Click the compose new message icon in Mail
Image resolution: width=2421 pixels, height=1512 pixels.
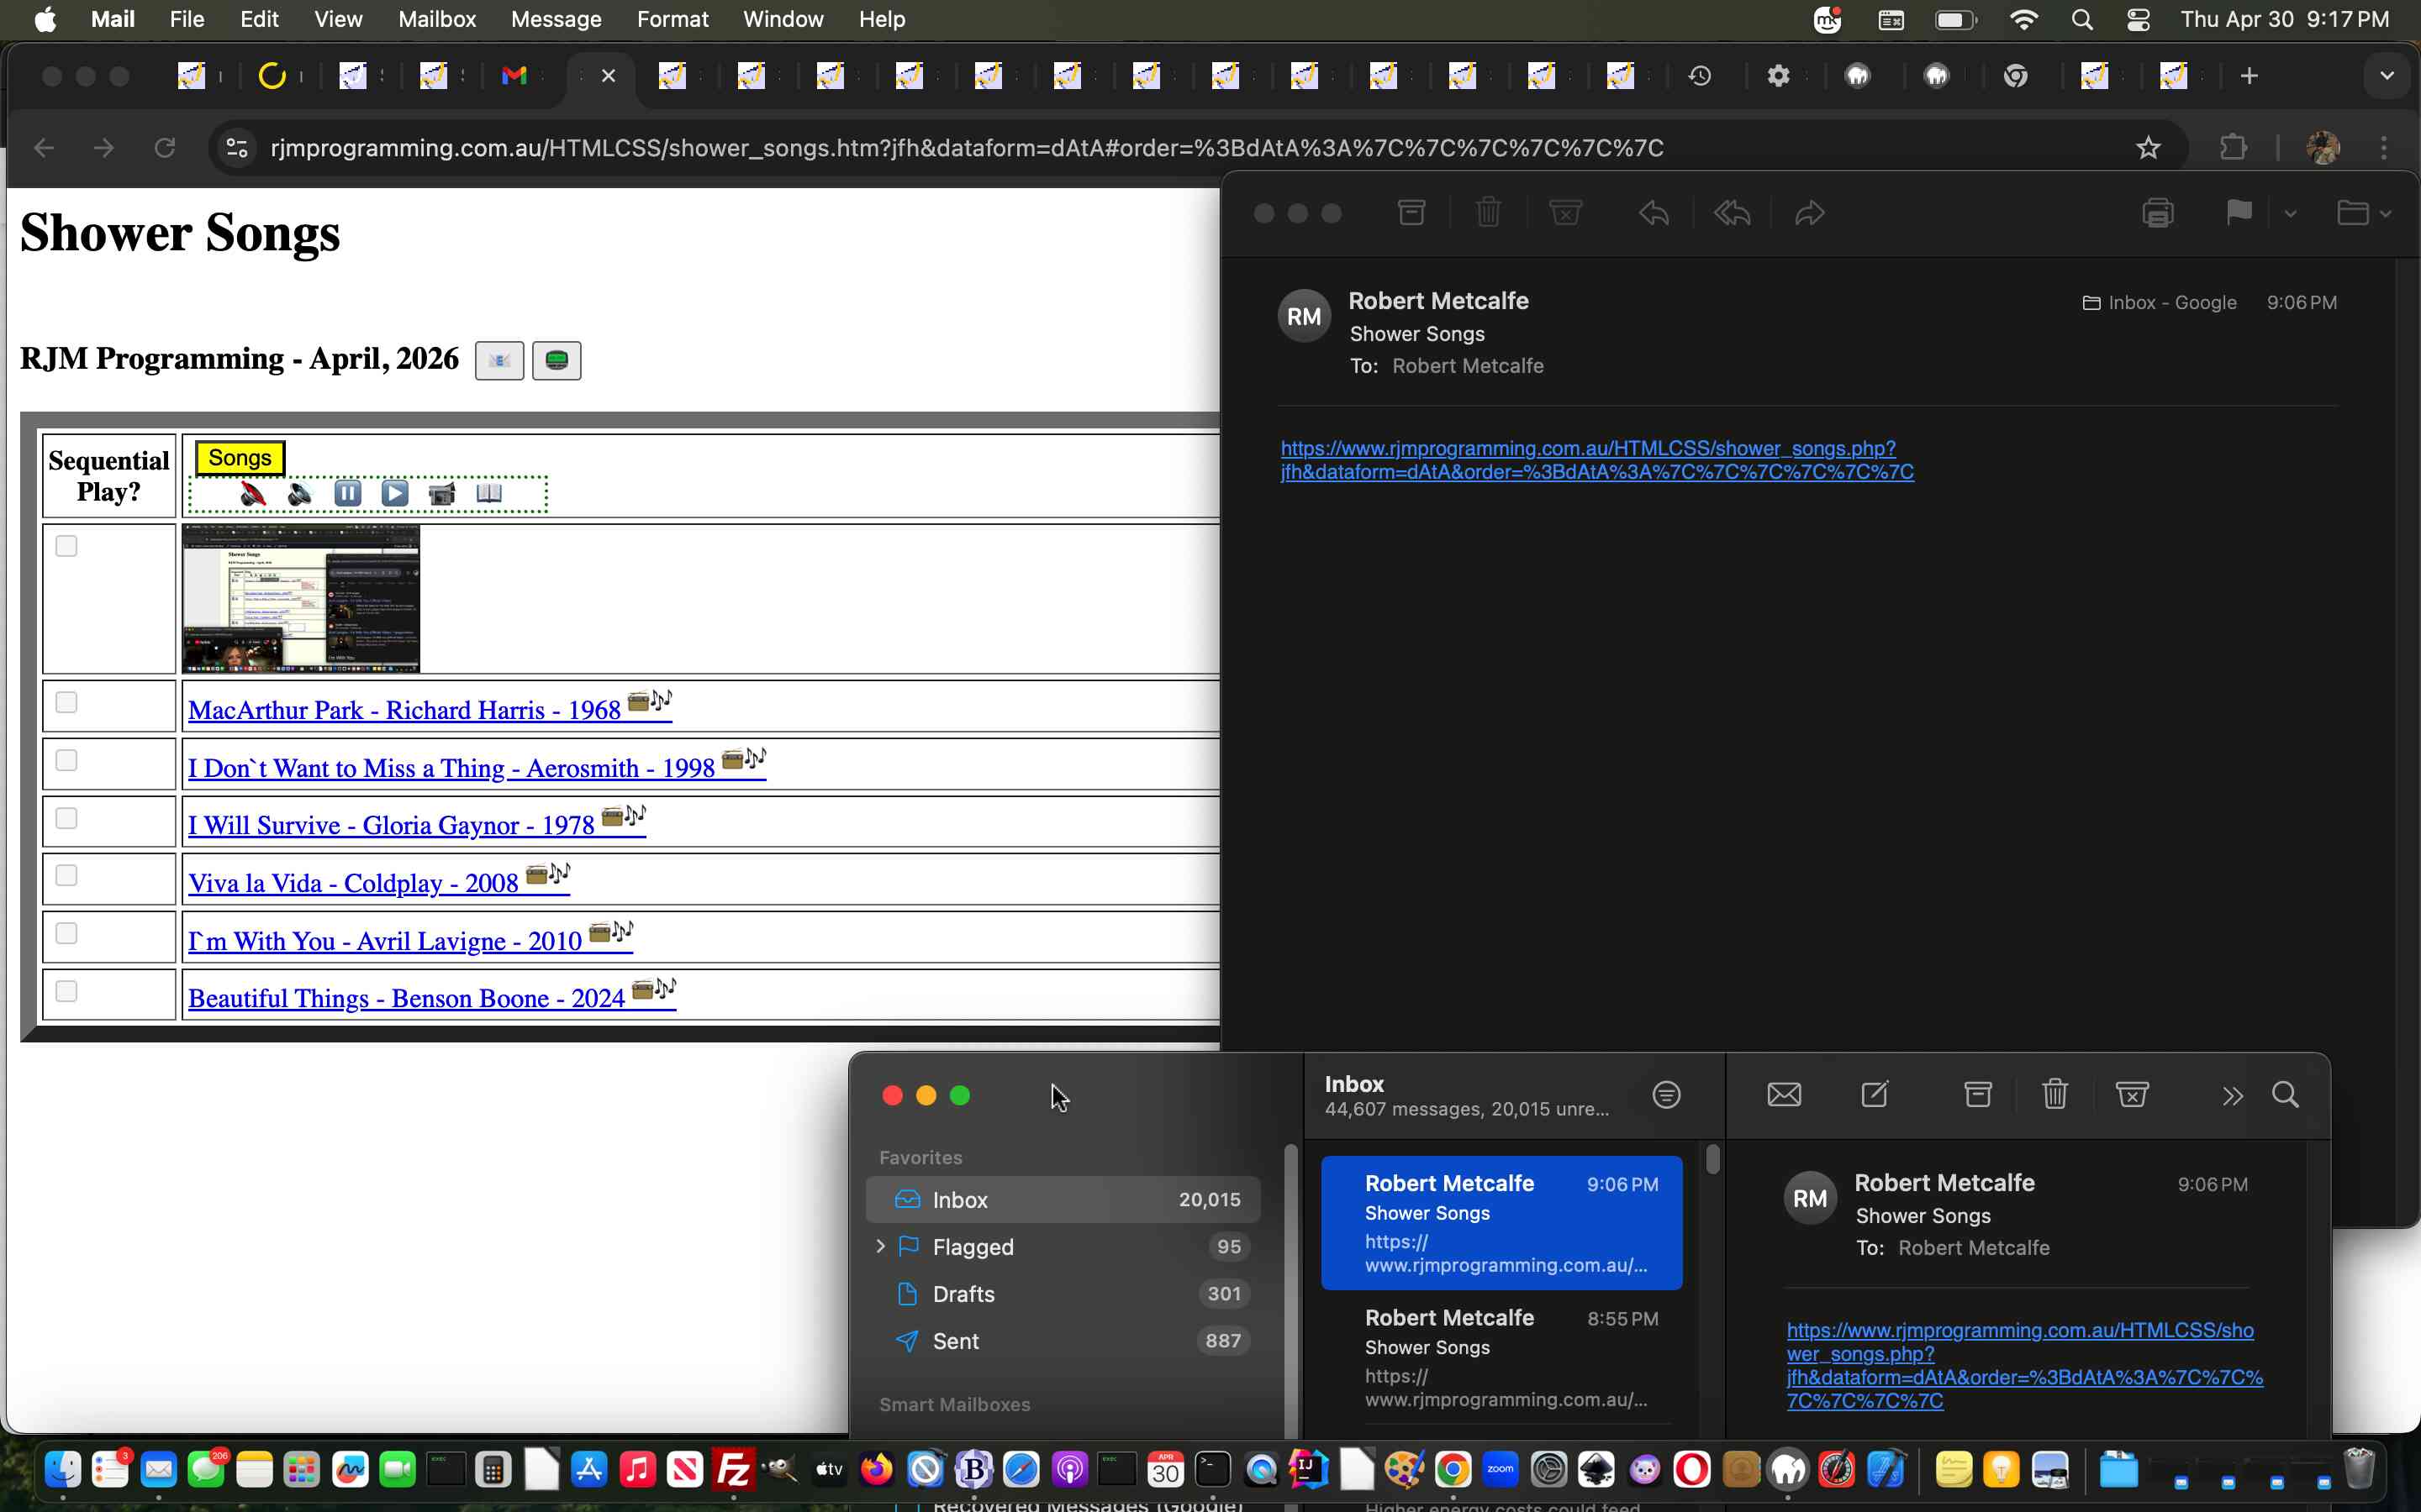tap(1874, 1095)
